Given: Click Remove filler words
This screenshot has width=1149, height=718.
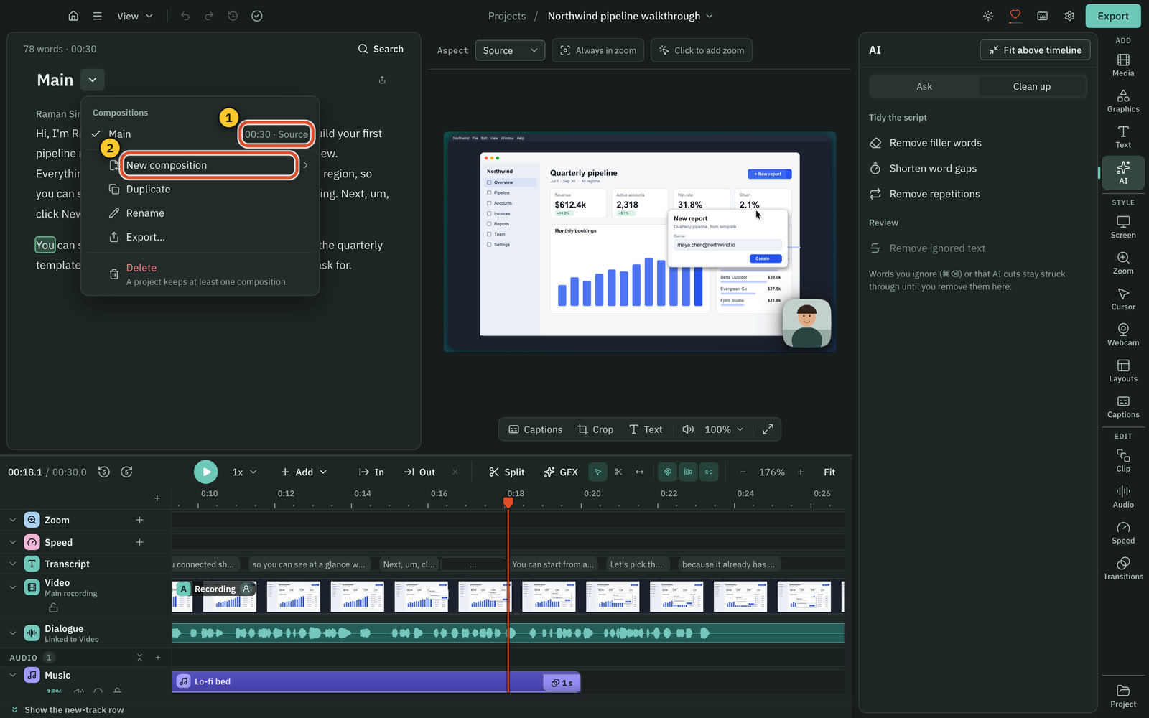Looking at the screenshot, I should 935,143.
